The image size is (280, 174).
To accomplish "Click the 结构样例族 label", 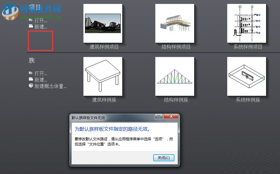I will 176,100.
